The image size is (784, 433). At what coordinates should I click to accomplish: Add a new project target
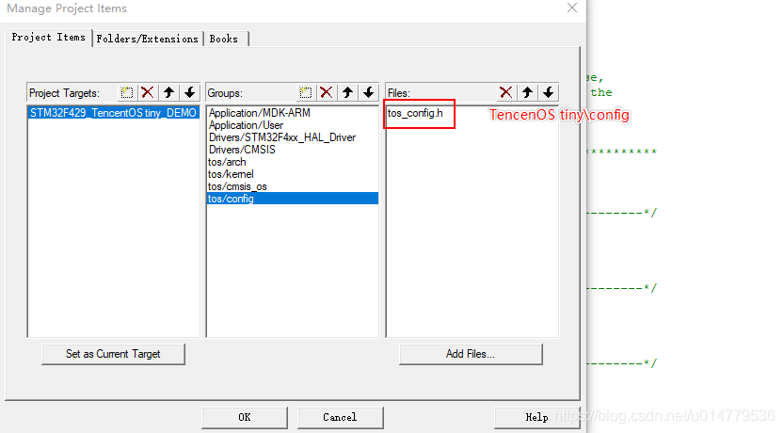126,92
